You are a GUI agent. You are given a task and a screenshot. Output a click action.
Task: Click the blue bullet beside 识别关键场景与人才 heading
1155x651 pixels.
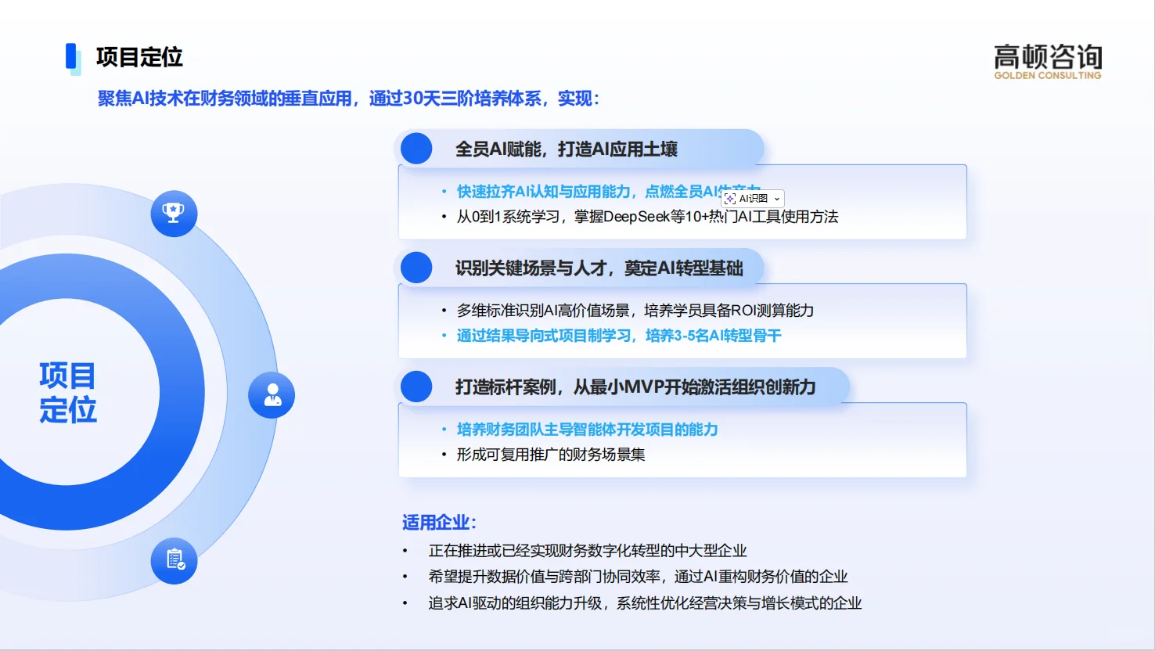[x=416, y=267]
